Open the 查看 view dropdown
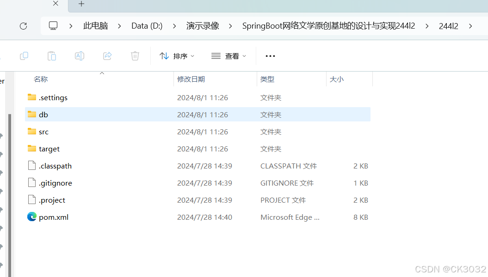Image resolution: width=488 pixels, height=277 pixels. 229,56
